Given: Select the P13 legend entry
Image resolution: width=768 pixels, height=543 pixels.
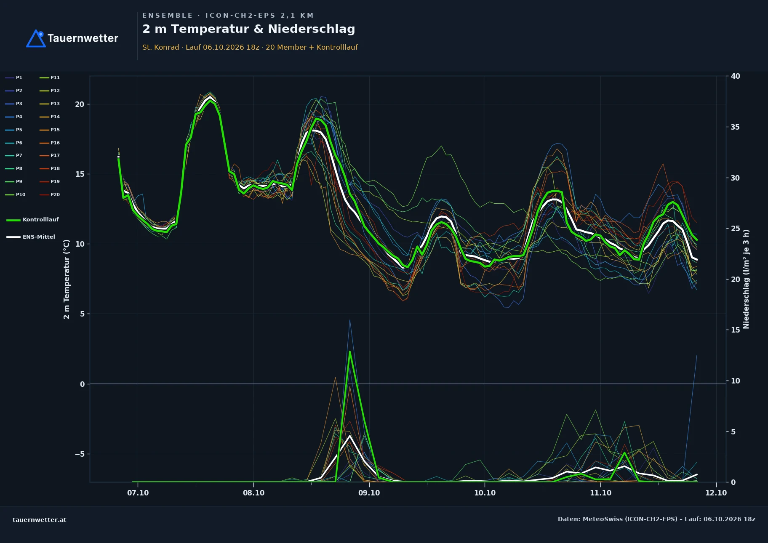Looking at the screenshot, I should [x=50, y=104].
